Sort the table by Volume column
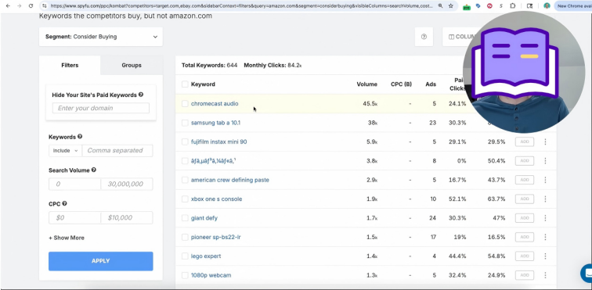Screen dimensions: 592x290 click(x=366, y=84)
